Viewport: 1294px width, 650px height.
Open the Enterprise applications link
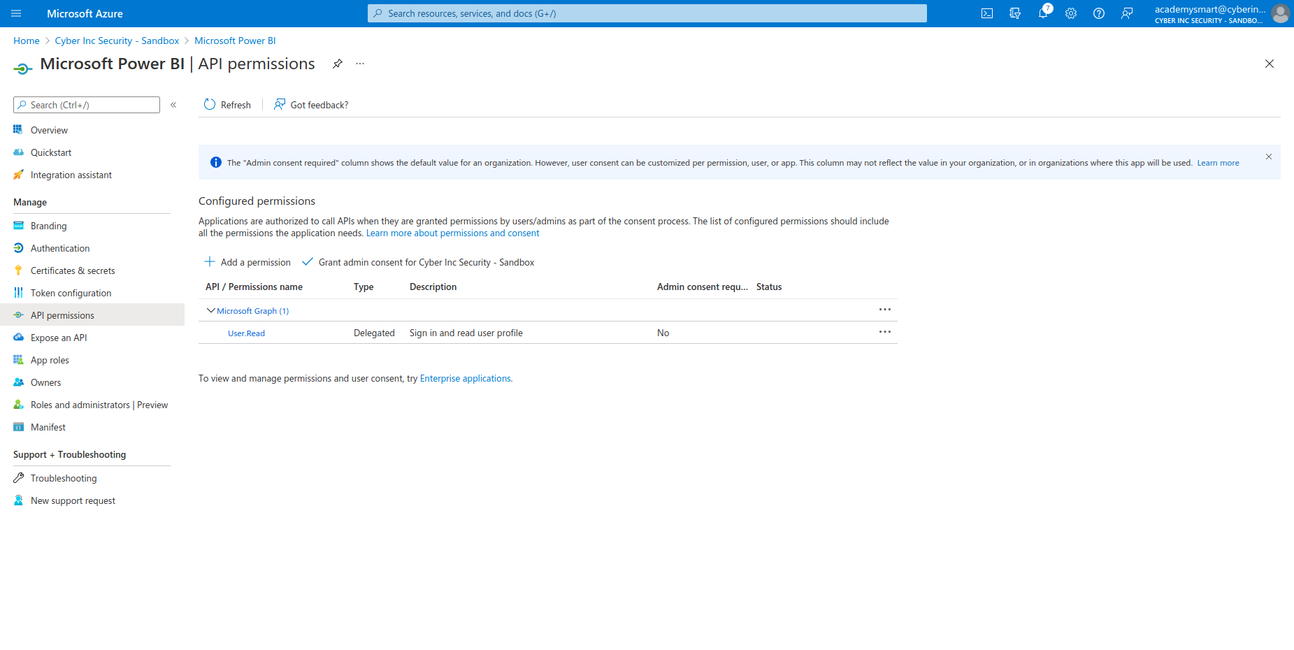tap(466, 379)
